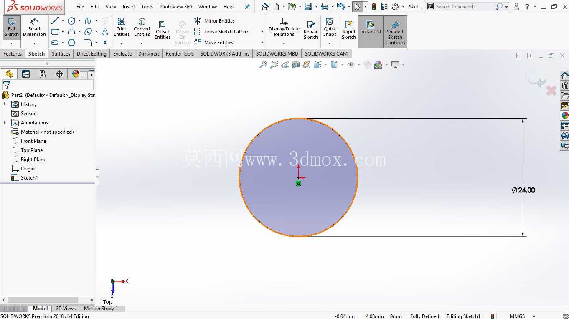The height and width of the screenshot is (319, 569).
Task: Open the Quick Snaps dropdown arrow
Action: click(x=330, y=43)
